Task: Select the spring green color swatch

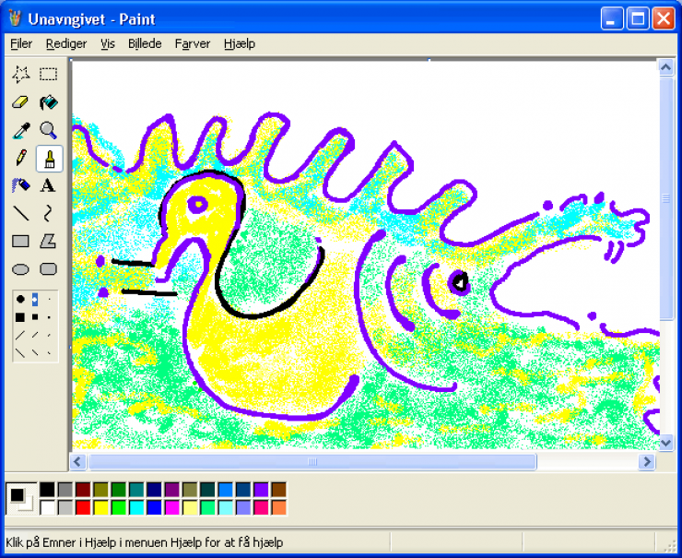Action: pos(207,507)
